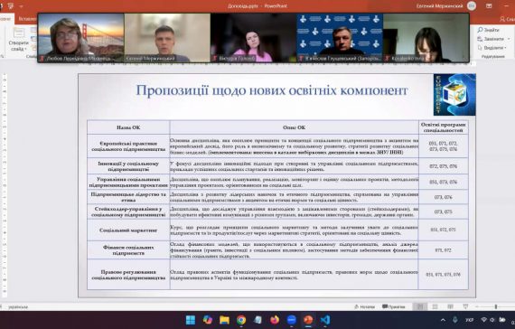Open Visual Studio Code from the taskbar
This screenshot has height=329, width=515.
point(325,320)
